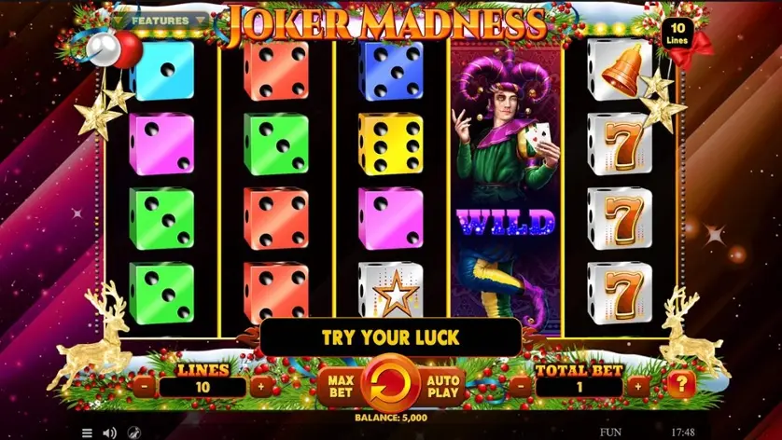This screenshot has width=782, height=440.
Task: Start Auto Play
Action: tap(442, 386)
